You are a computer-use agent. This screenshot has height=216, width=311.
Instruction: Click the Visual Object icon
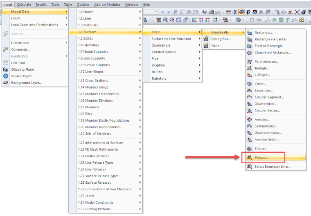(x=6, y=76)
